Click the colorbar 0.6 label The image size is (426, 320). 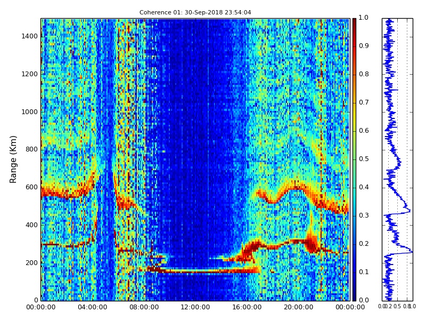coord(364,131)
